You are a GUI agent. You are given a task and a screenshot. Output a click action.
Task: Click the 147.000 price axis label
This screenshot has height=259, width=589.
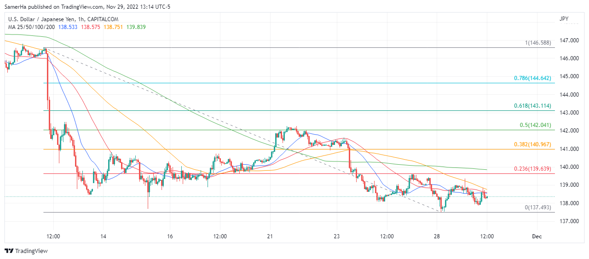click(x=569, y=40)
